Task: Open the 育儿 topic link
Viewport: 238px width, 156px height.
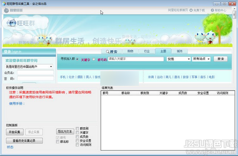Action: (x=168, y=77)
